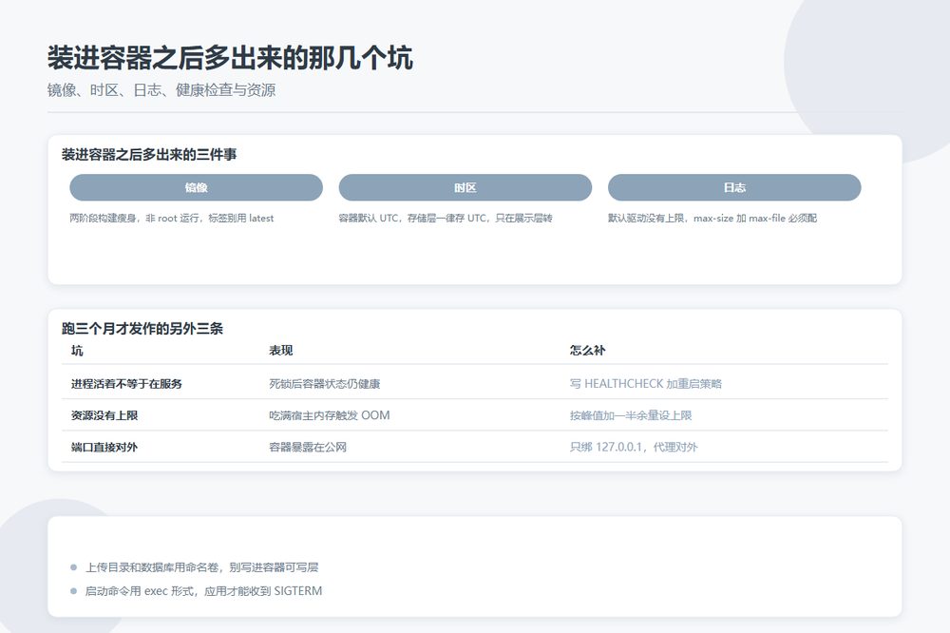Click the 时区 pill button
Viewport: 950px width, 633px height.
465,187
